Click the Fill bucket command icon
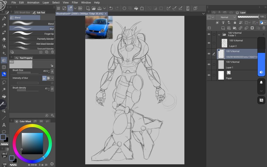The image size is (267, 167). [136, 8]
